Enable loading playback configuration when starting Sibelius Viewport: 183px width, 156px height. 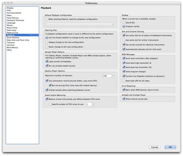(47, 19)
